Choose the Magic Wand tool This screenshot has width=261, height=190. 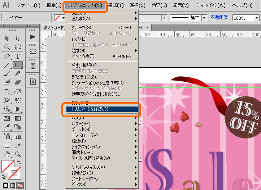[7, 47]
